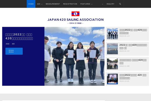Open the 420 menu item
151x101 pixels.
(x=39, y=4)
